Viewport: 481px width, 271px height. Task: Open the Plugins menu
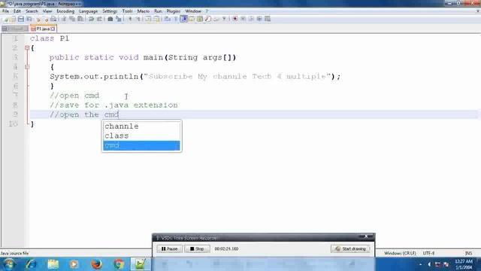[174, 11]
